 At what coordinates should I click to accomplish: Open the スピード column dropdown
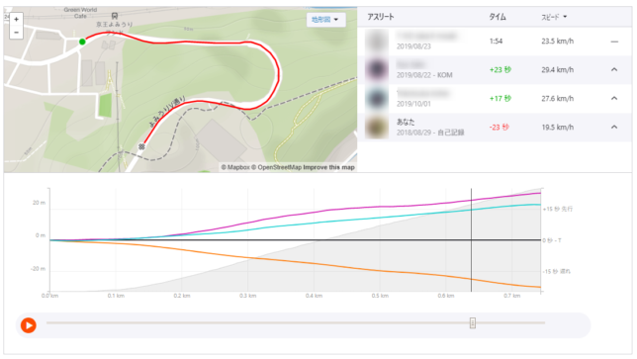point(554,17)
